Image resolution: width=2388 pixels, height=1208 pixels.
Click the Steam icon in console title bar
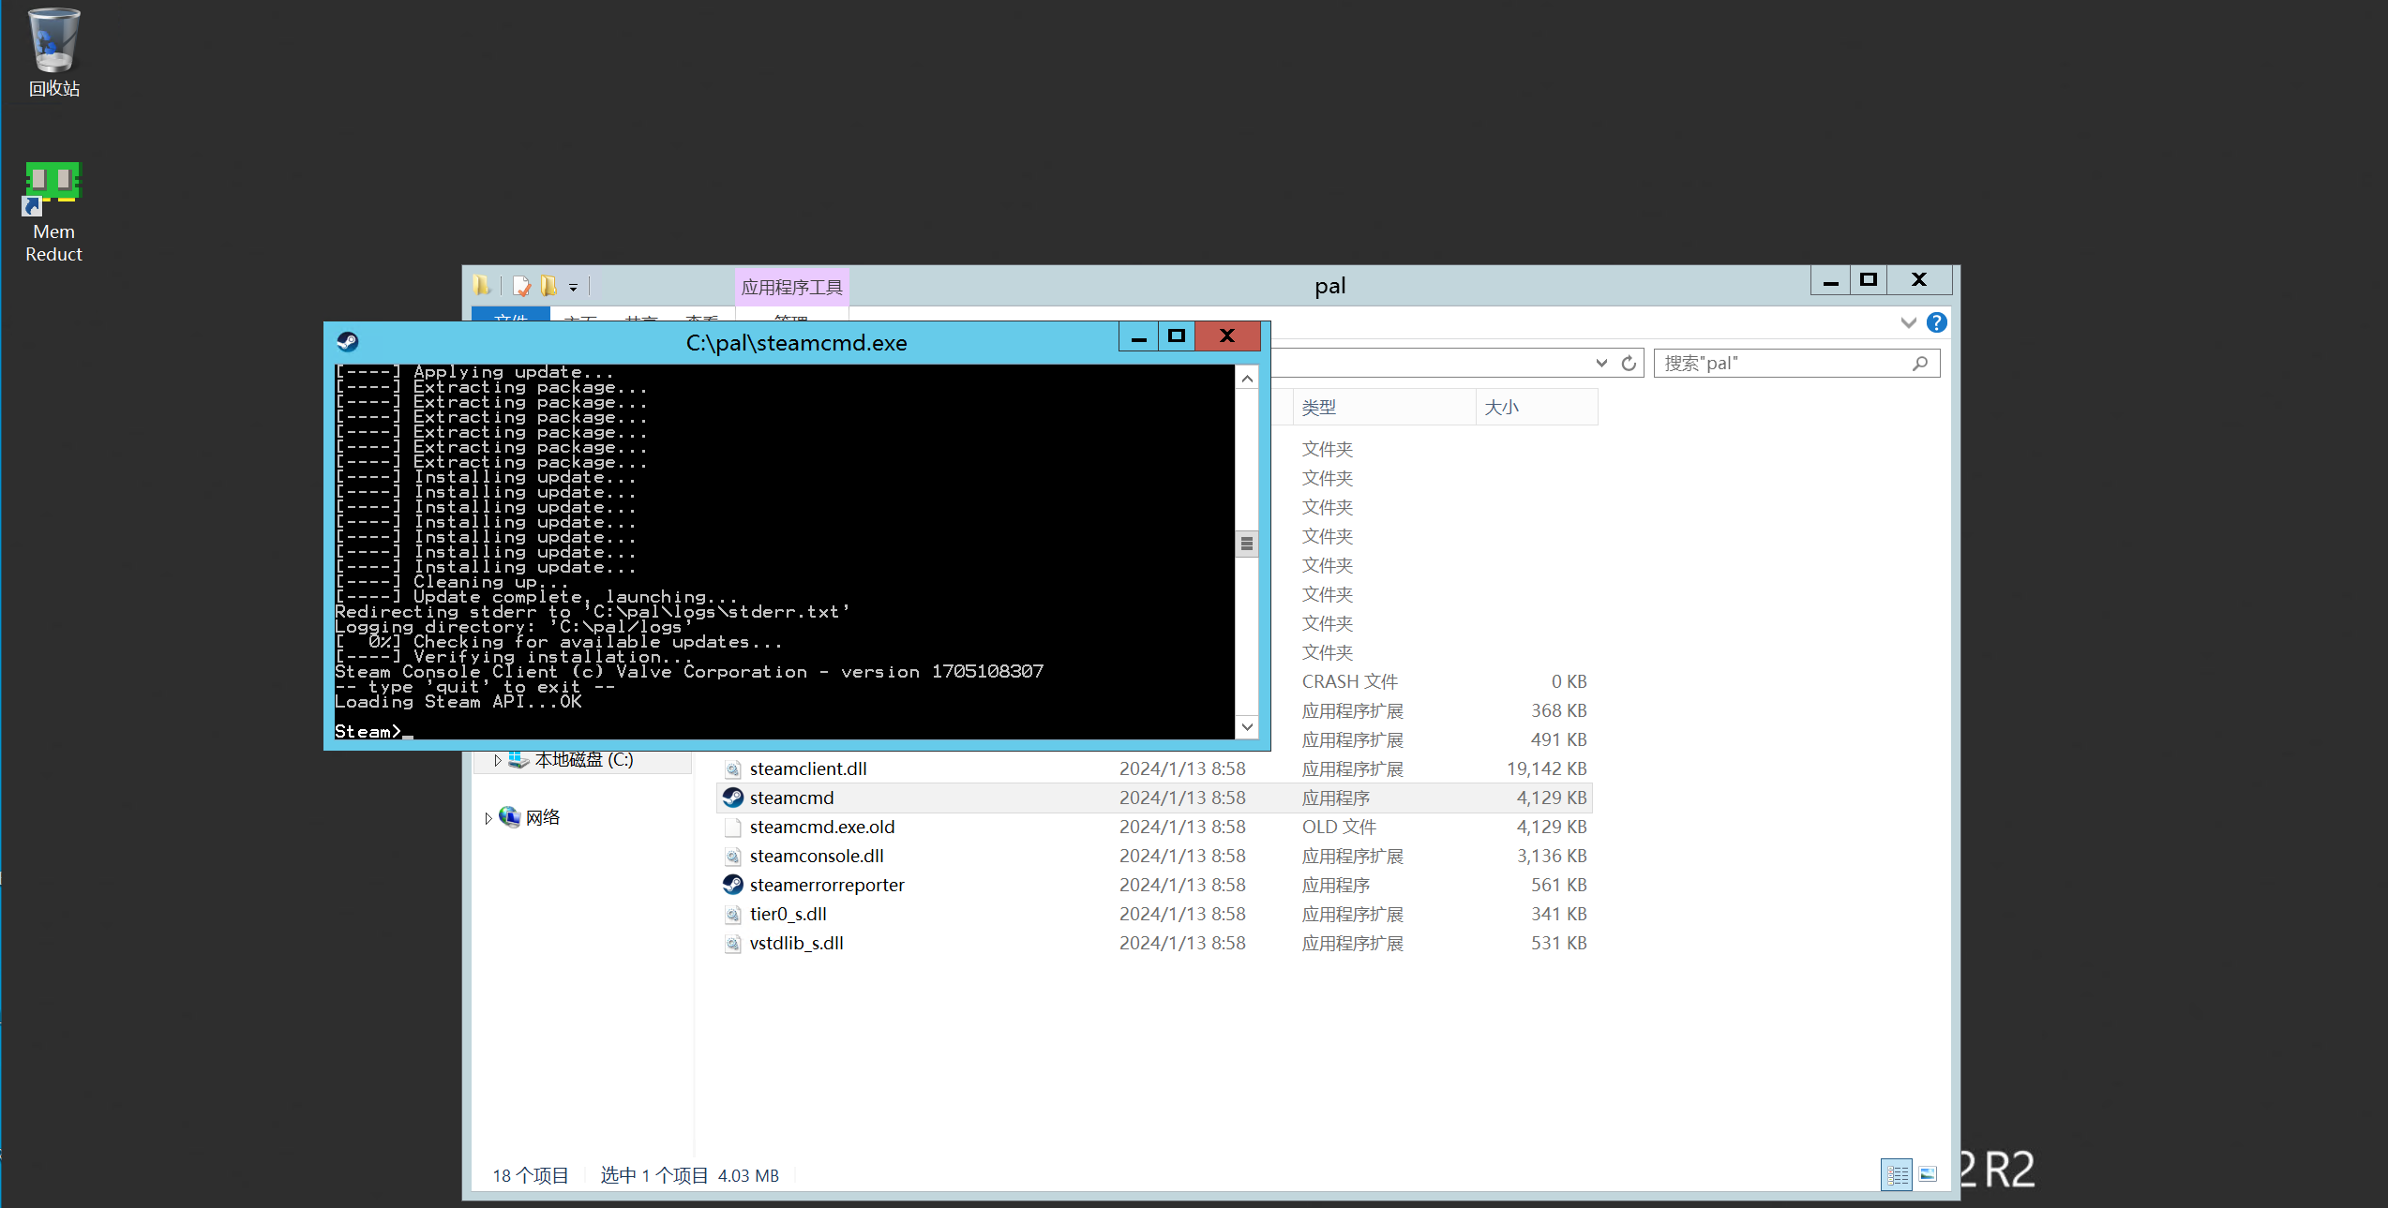tap(348, 342)
